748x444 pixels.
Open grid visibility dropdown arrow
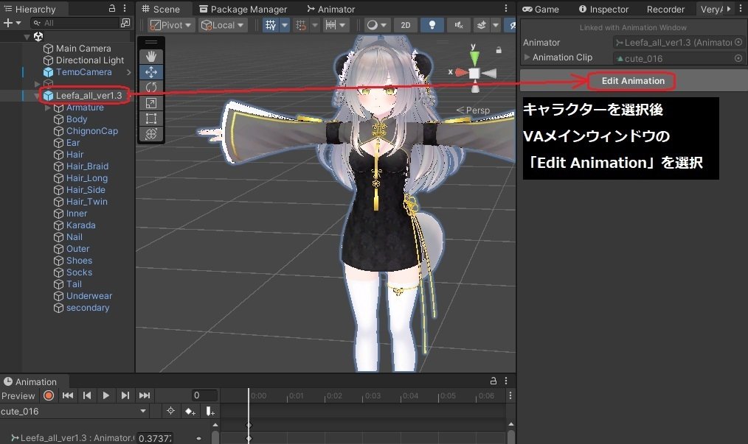[x=284, y=25]
